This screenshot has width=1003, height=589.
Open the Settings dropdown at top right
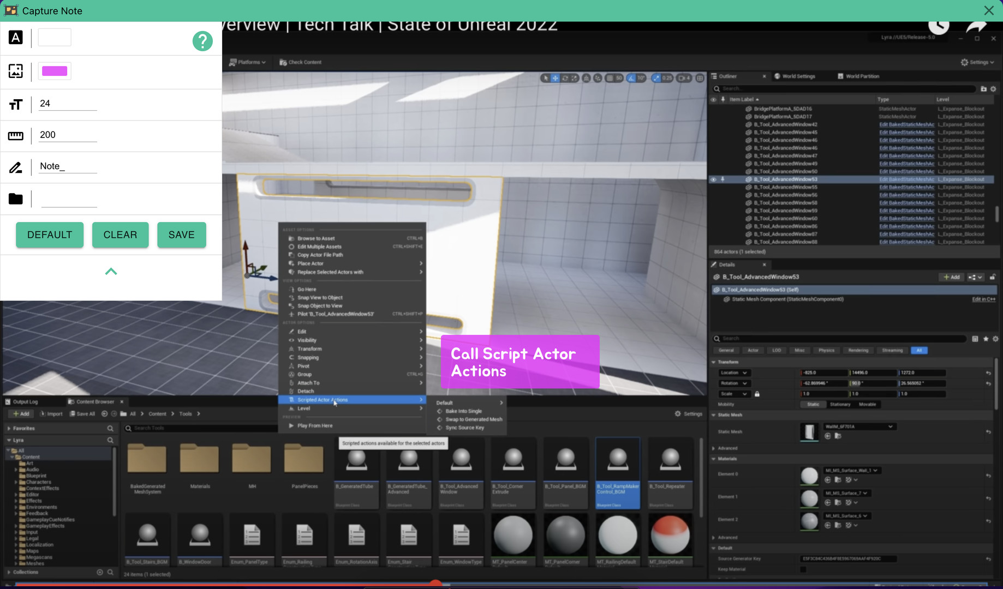(977, 62)
